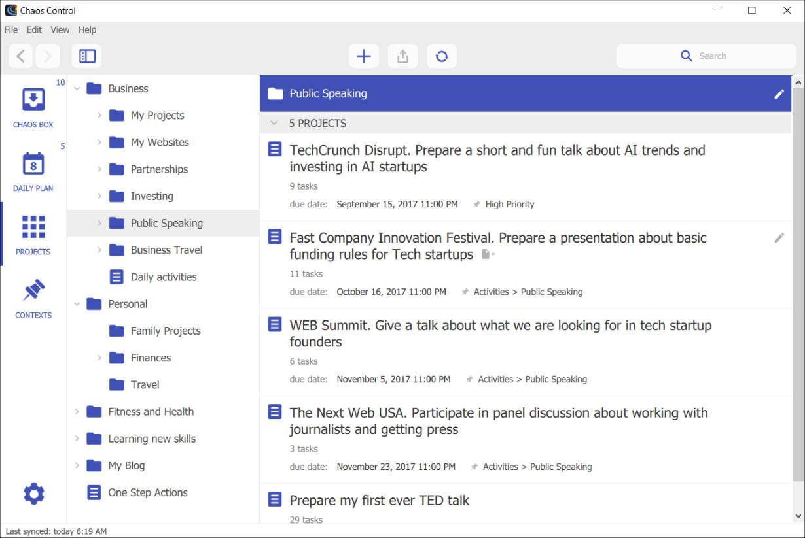Viewport: 805px width, 538px height.
Task: Expand the My Blog folder
Action: click(x=77, y=465)
